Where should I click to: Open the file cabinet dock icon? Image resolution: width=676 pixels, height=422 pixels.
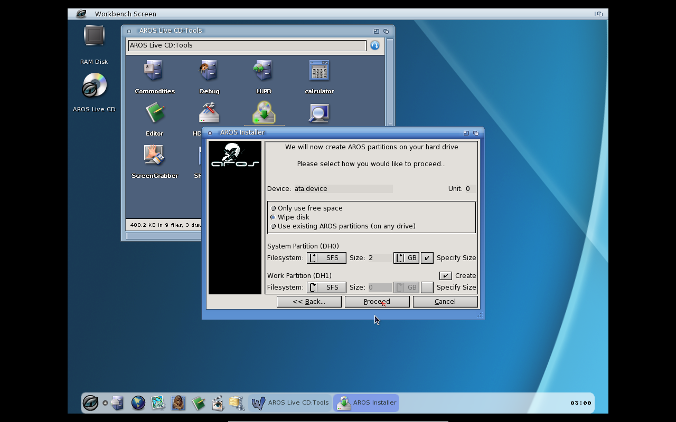(x=117, y=403)
